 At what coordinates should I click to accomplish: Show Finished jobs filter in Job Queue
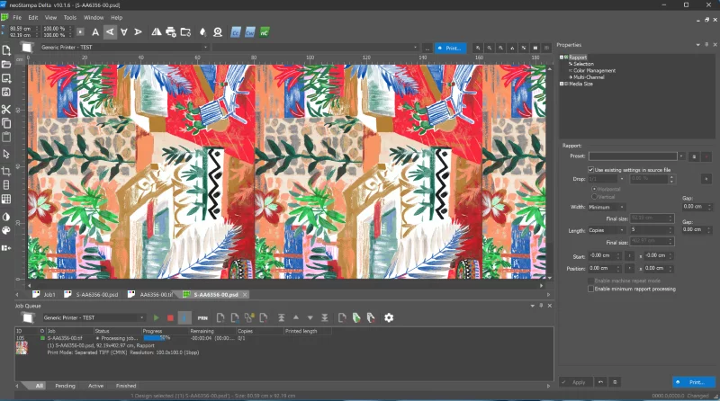(x=126, y=386)
